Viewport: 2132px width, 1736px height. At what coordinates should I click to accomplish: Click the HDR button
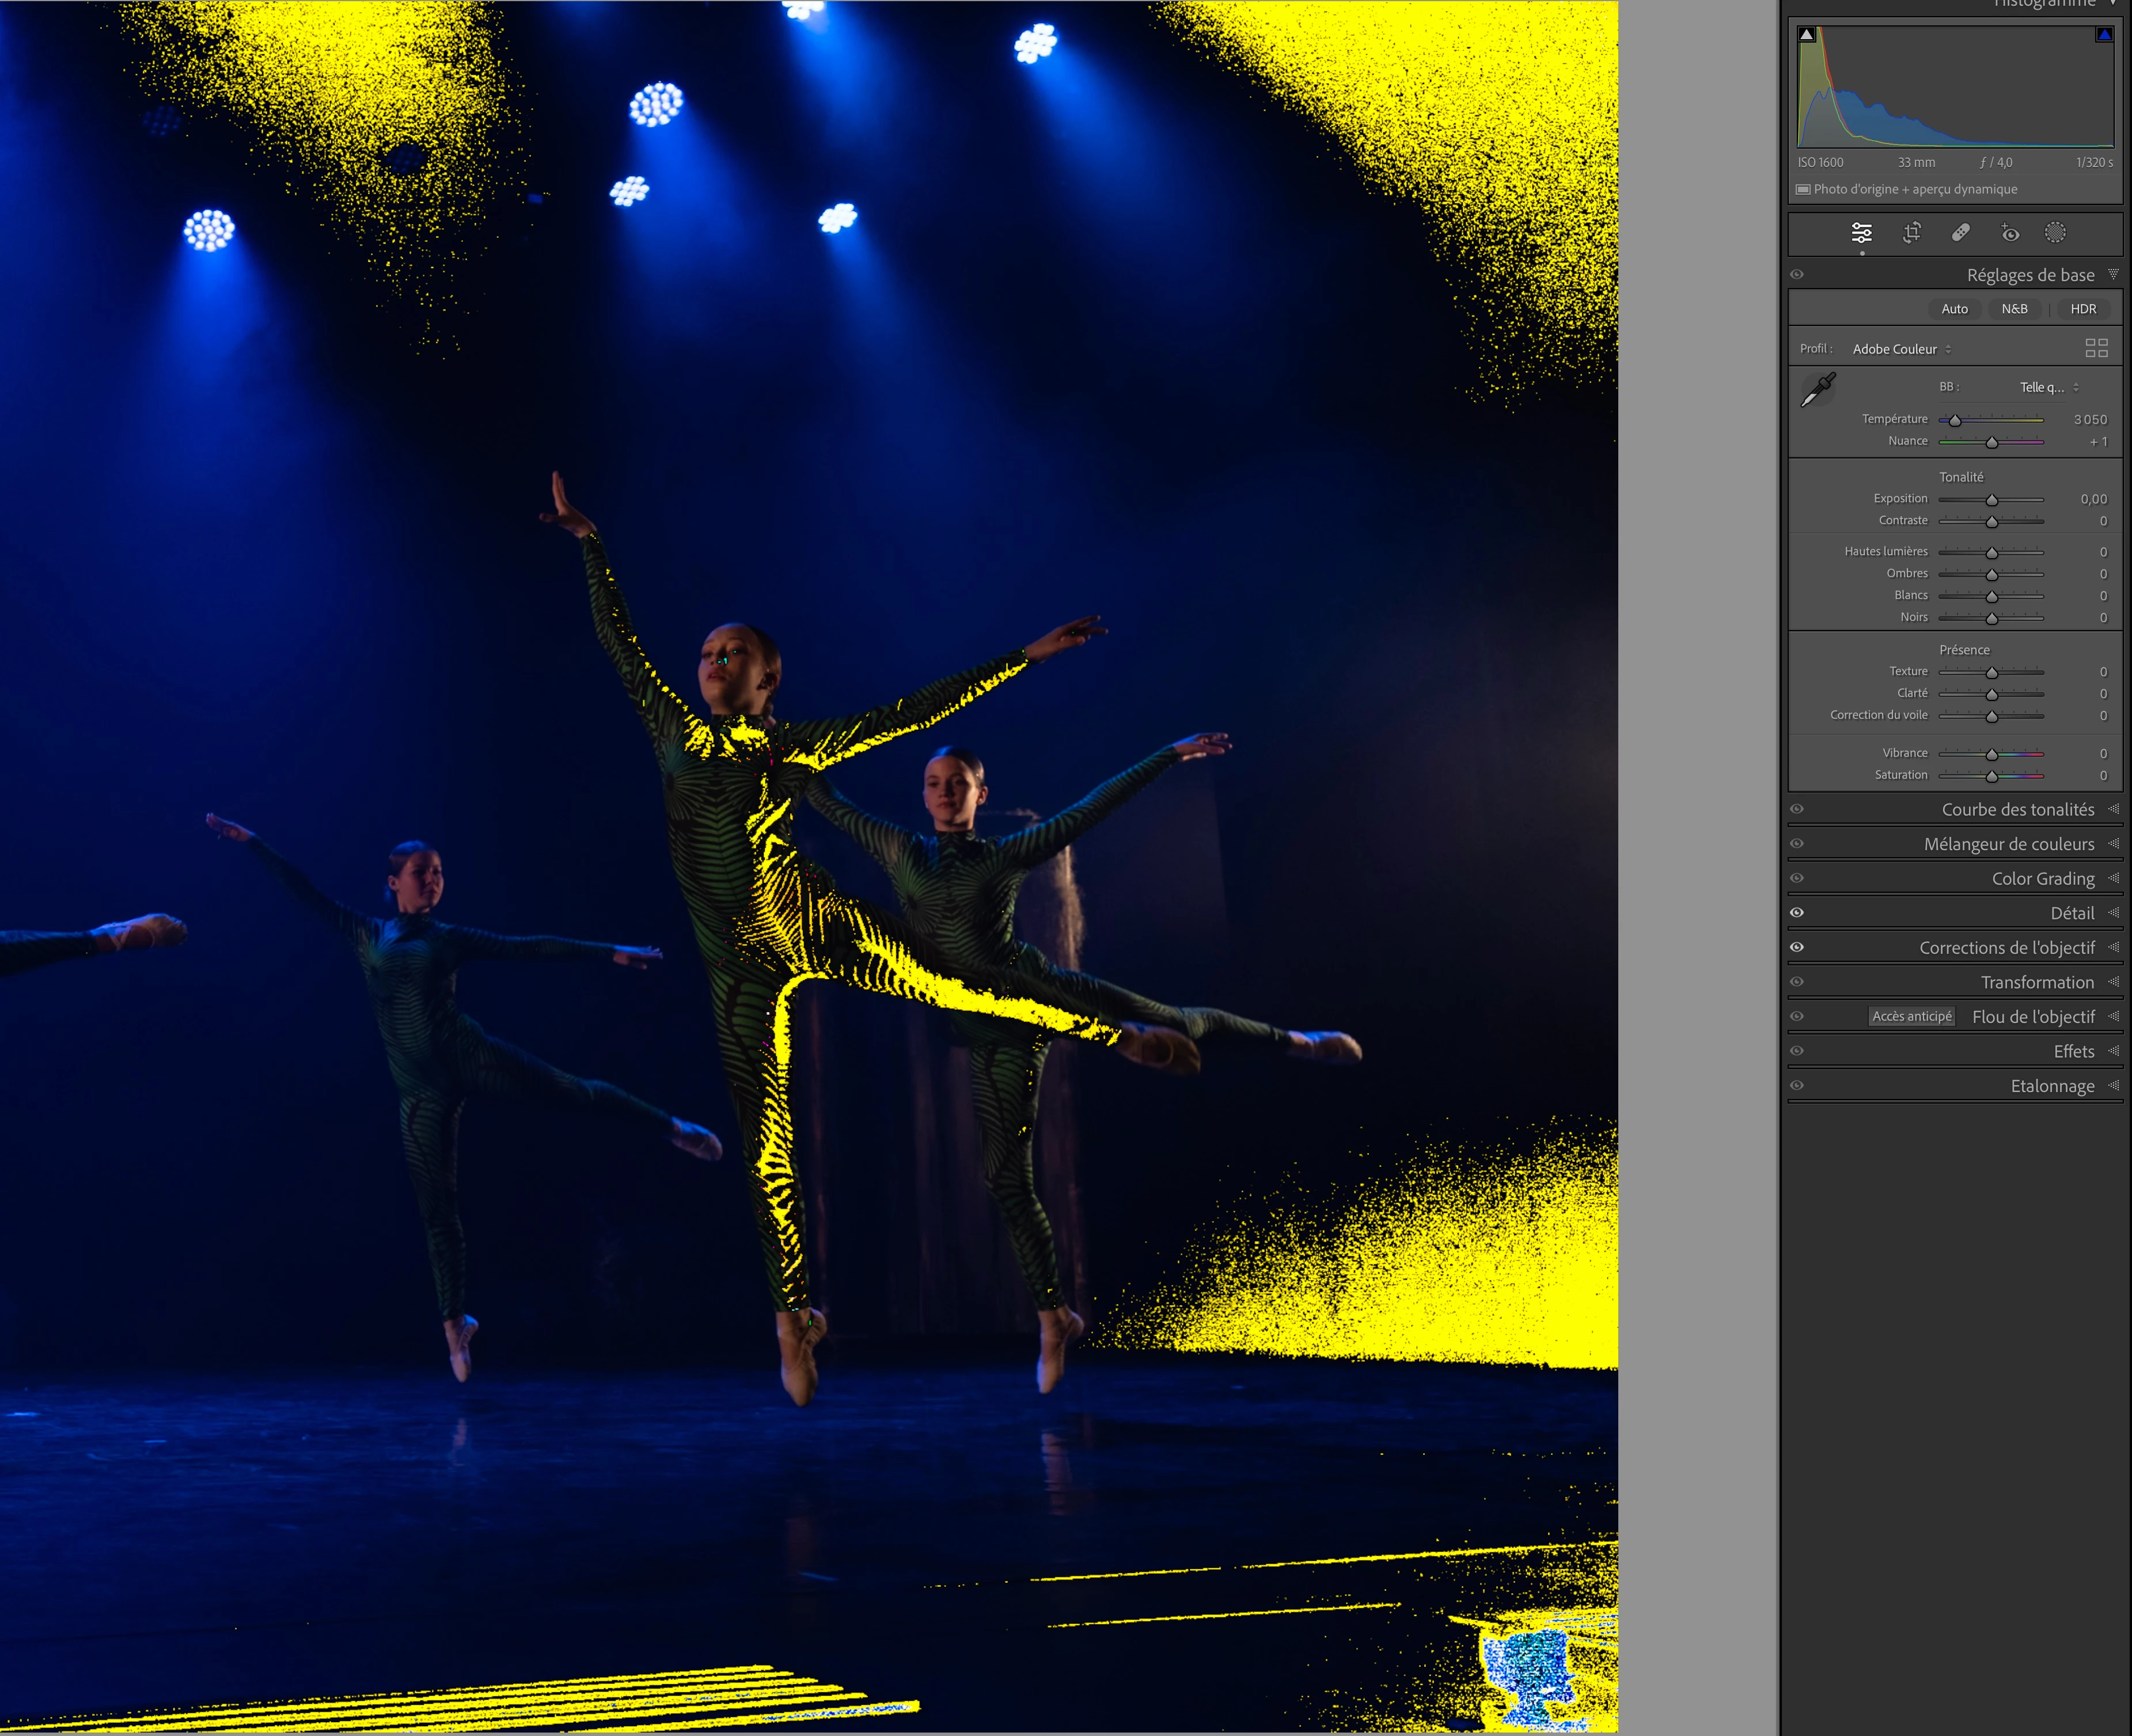pyautogui.click(x=2083, y=309)
